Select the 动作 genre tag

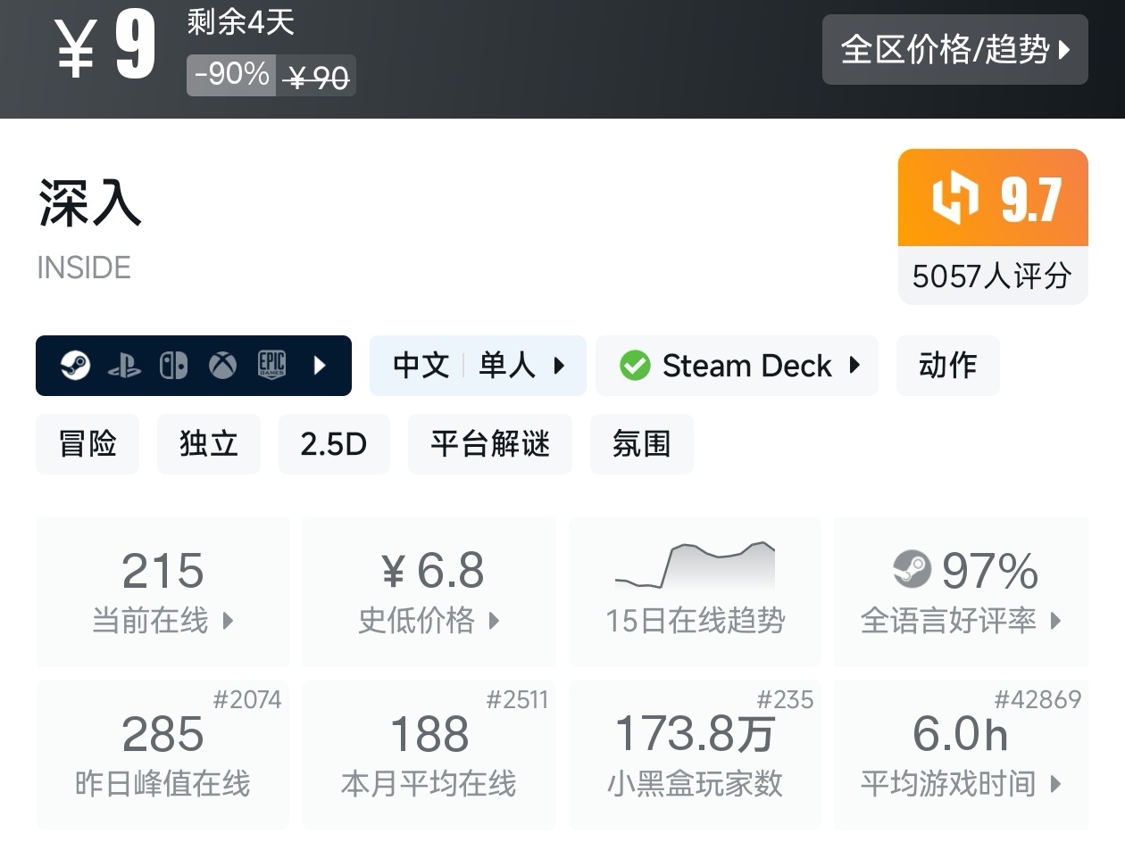point(947,366)
